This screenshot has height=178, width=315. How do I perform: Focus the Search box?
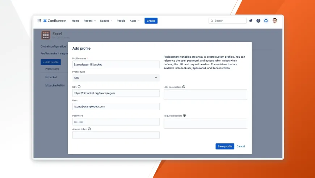pos(227,21)
